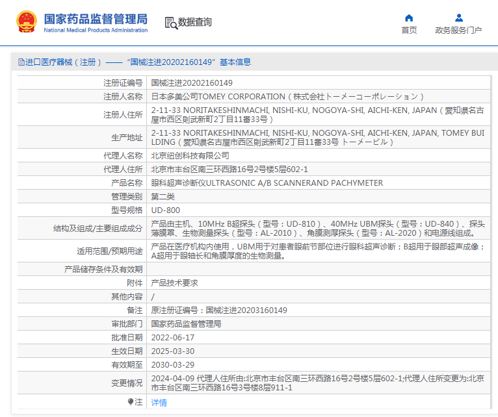Select the section heading 国械注进20202160149 基本信息

[x=189, y=62]
